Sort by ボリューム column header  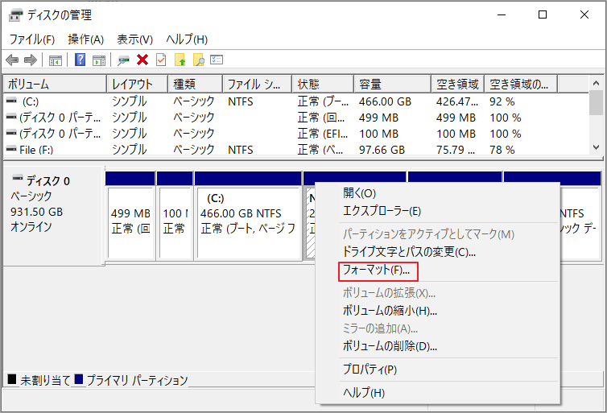pos(55,84)
